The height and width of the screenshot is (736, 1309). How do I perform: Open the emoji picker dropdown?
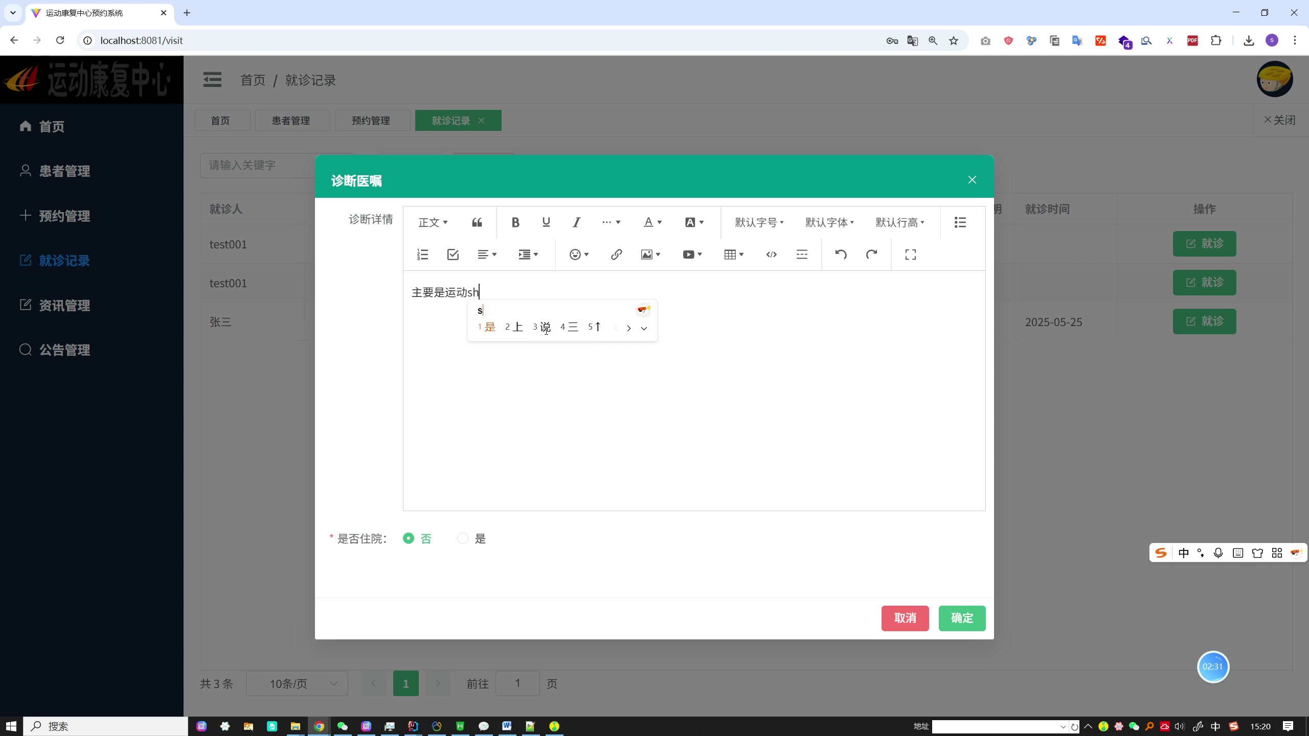pos(579,255)
